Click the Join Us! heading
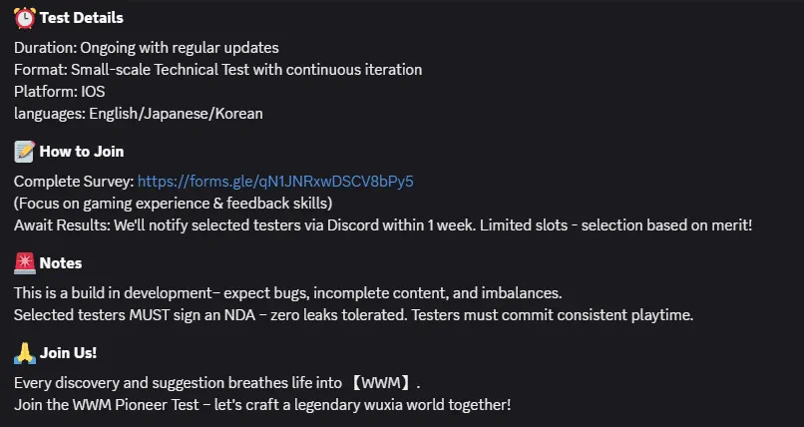The width and height of the screenshot is (804, 427). pyautogui.click(x=68, y=353)
